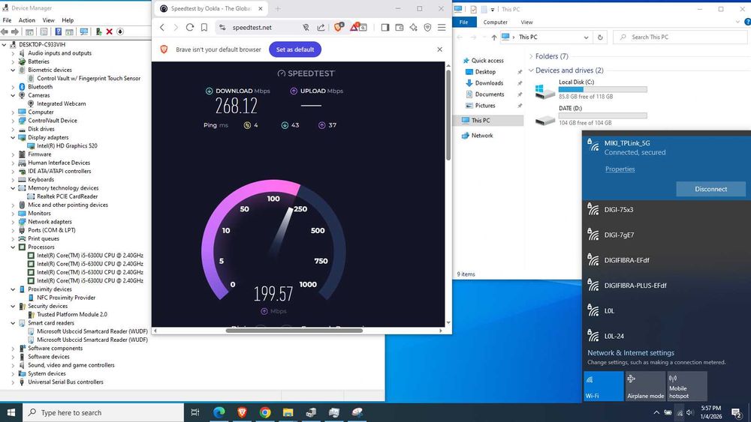Click Device Manager's scan for hardware changes icon
Viewport: 751px width, 422px height.
[x=84, y=31]
